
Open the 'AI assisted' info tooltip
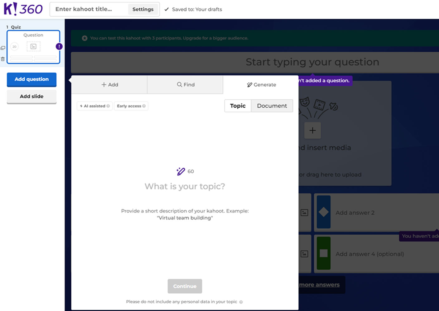[x=108, y=106]
